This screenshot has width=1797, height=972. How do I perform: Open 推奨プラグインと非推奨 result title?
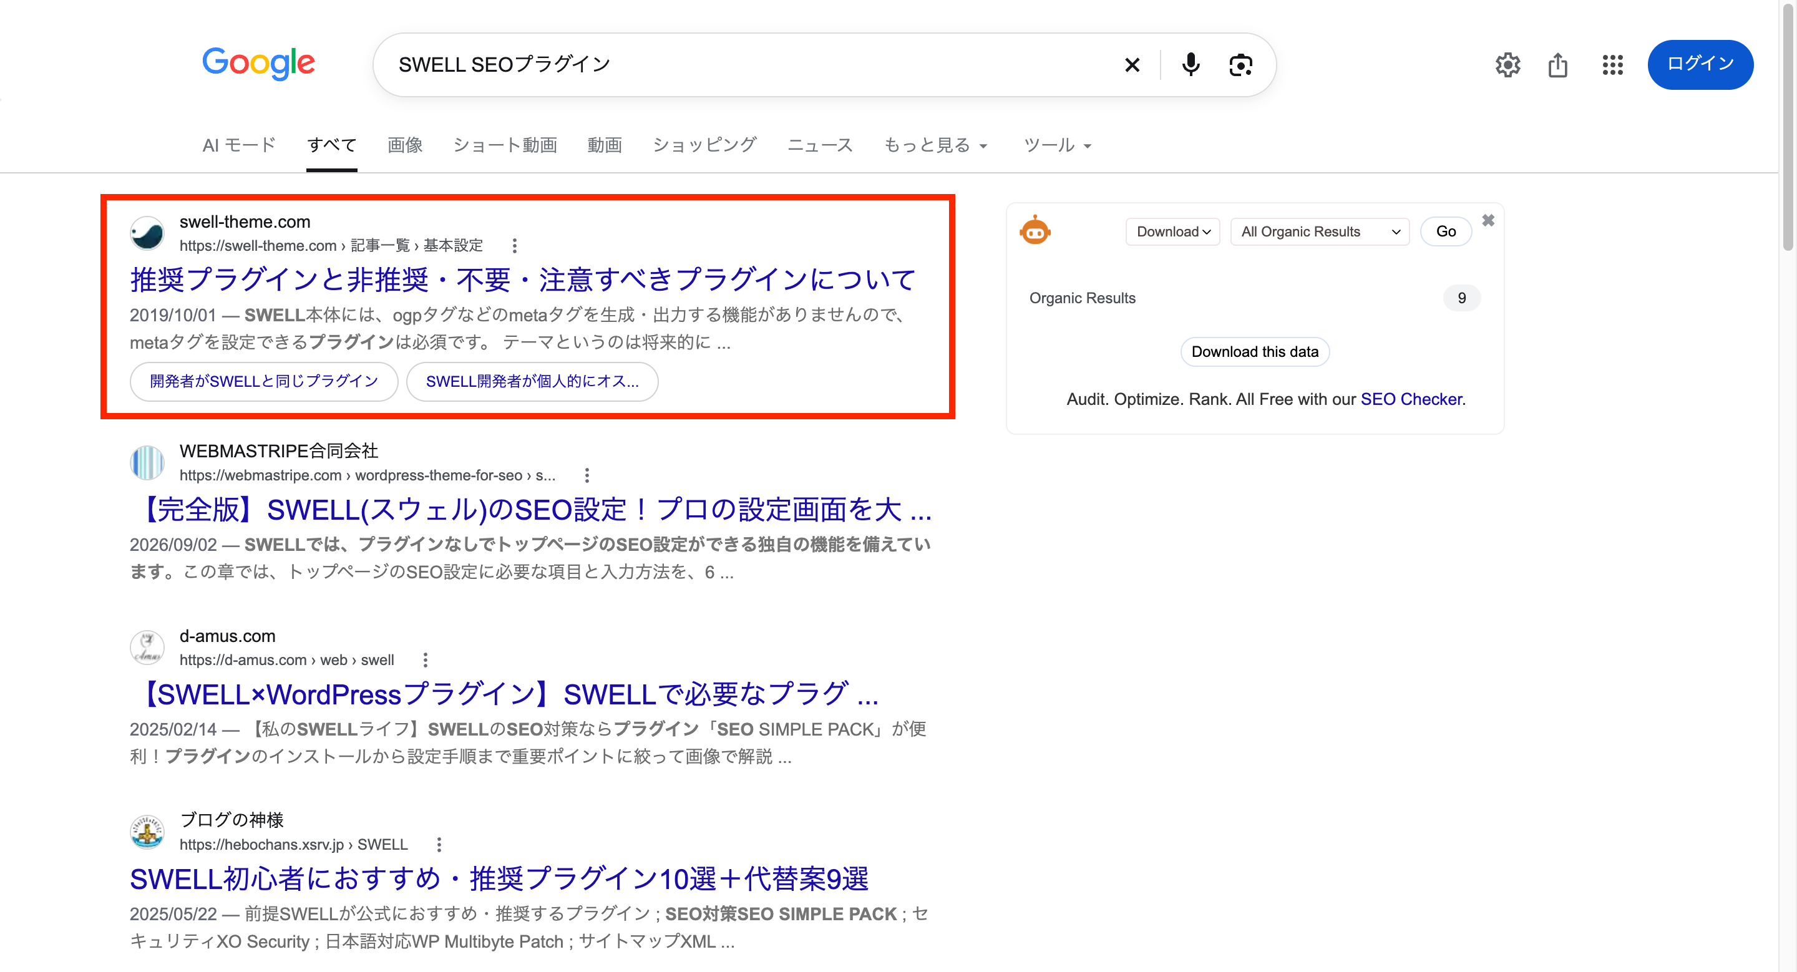tap(522, 279)
